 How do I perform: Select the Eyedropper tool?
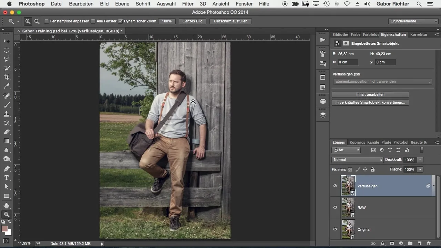(x=7, y=86)
